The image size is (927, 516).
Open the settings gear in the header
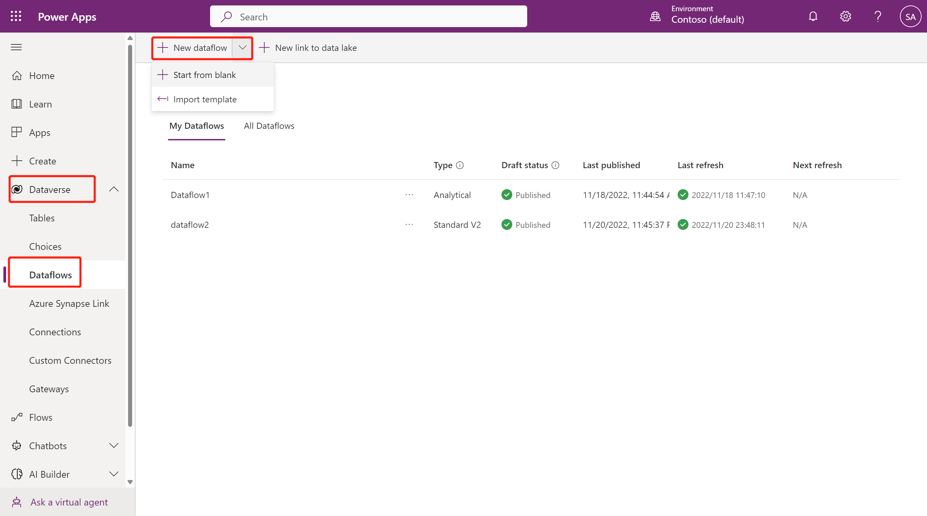point(845,17)
